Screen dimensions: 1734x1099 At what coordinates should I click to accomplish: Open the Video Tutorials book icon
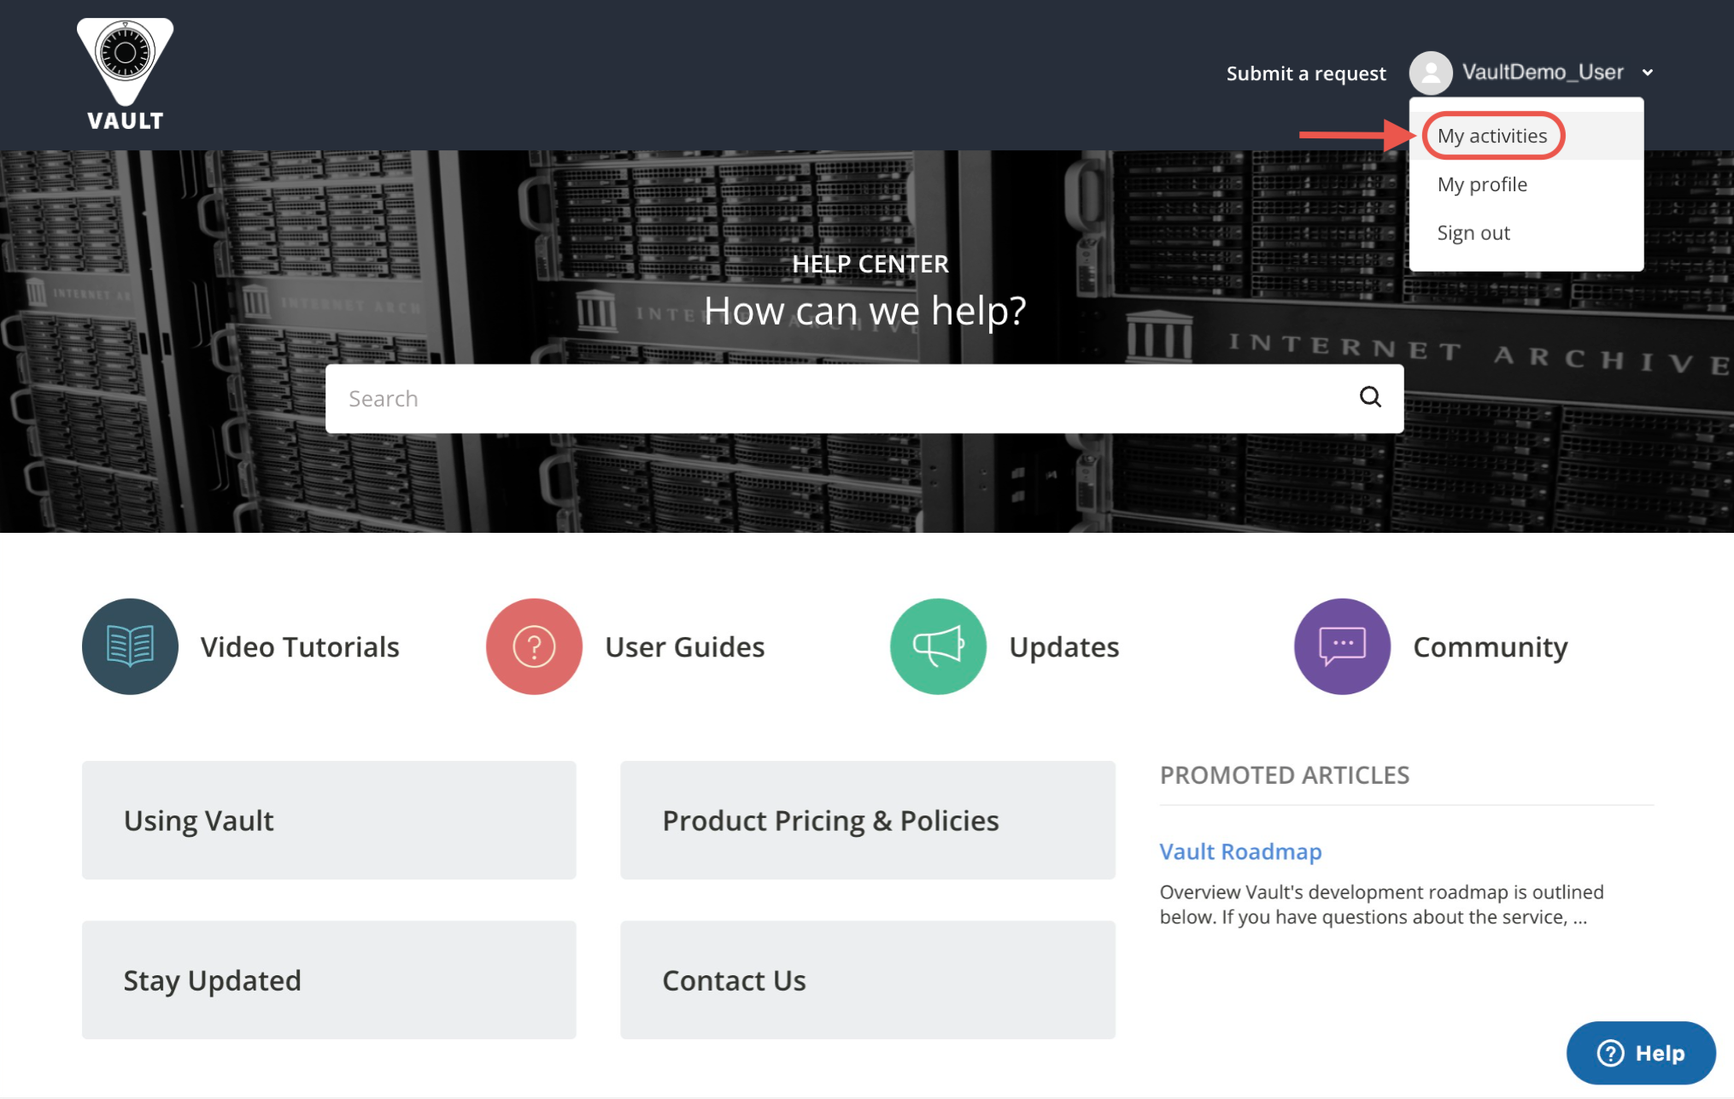(130, 646)
